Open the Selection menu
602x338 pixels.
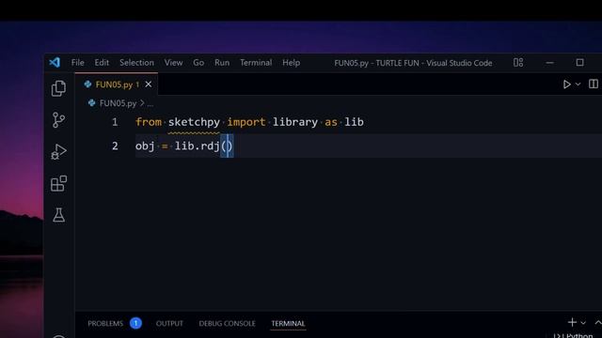click(x=136, y=63)
